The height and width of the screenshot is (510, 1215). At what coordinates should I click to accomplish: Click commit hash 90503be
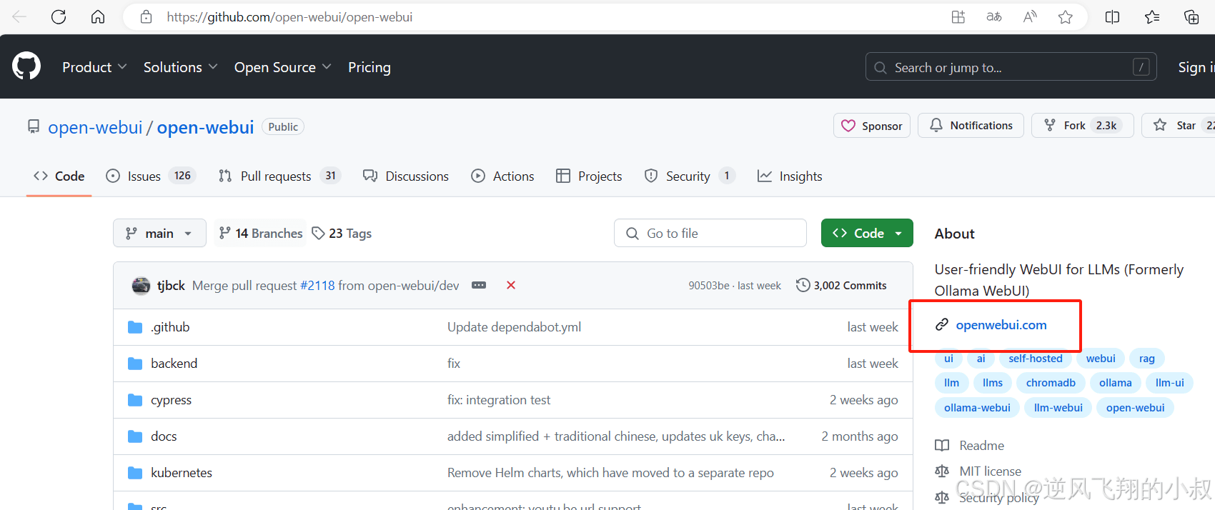(709, 286)
